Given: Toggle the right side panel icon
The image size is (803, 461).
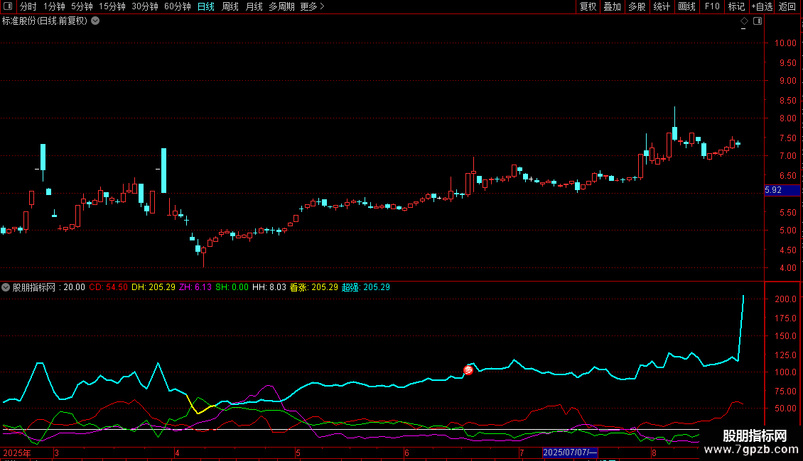Looking at the screenshot, I should click(x=758, y=21).
